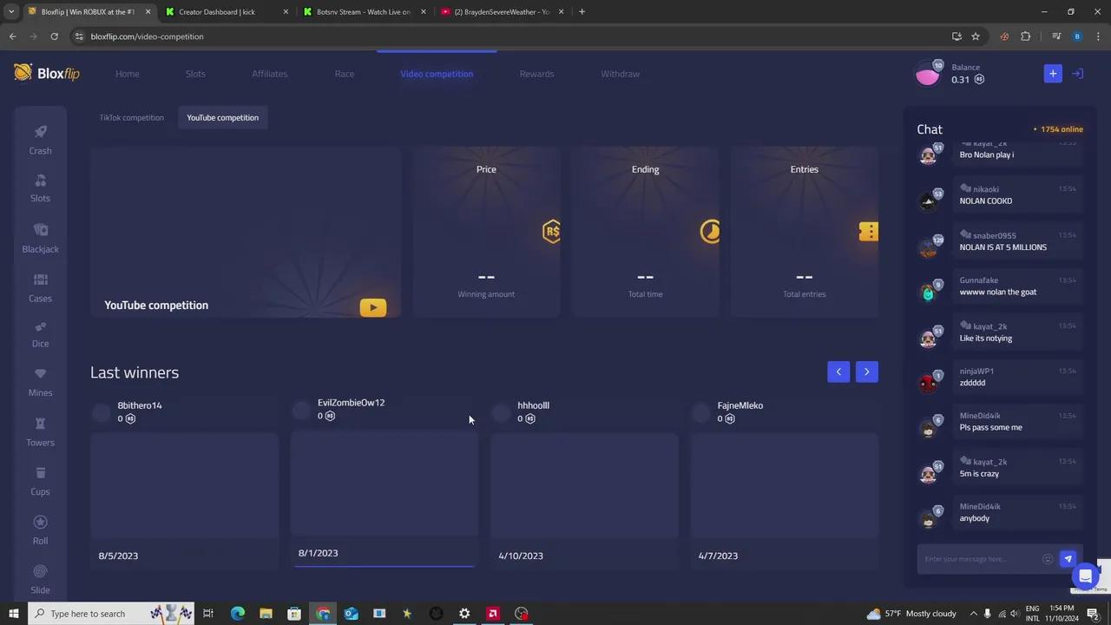Click winner name EvilZombieOw12
This screenshot has height=625, width=1111.
coord(352,403)
